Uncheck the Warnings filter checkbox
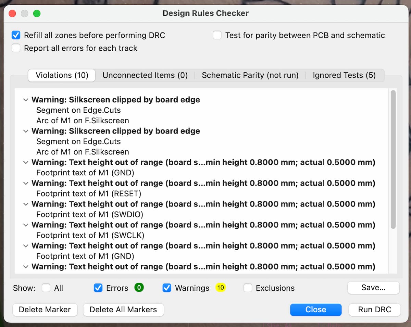Screen dimensions: 411x327 (x=167, y=288)
